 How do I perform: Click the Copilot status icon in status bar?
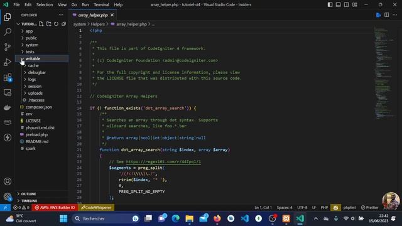[335, 208]
